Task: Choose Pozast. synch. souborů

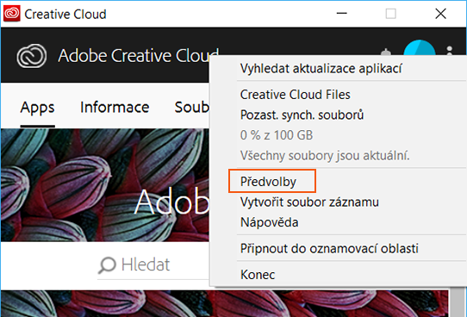Action: click(x=338, y=115)
